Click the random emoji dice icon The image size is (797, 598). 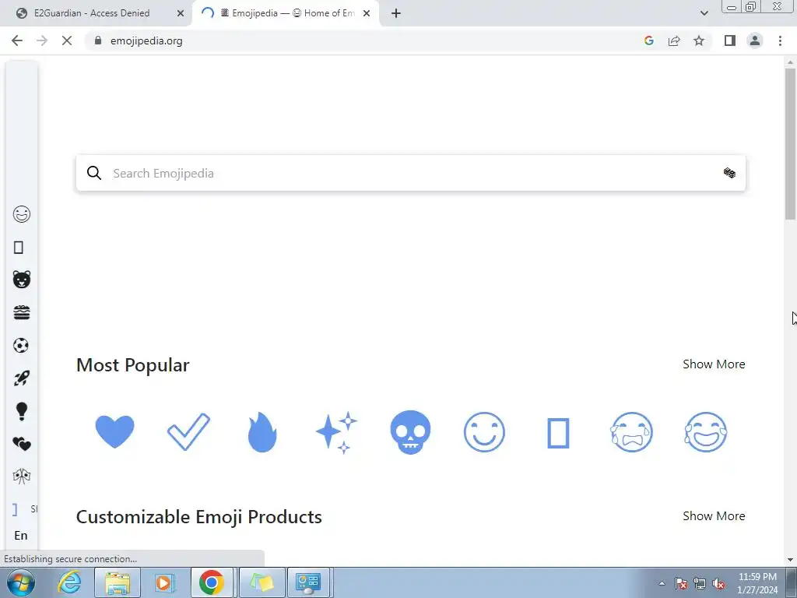click(x=729, y=173)
